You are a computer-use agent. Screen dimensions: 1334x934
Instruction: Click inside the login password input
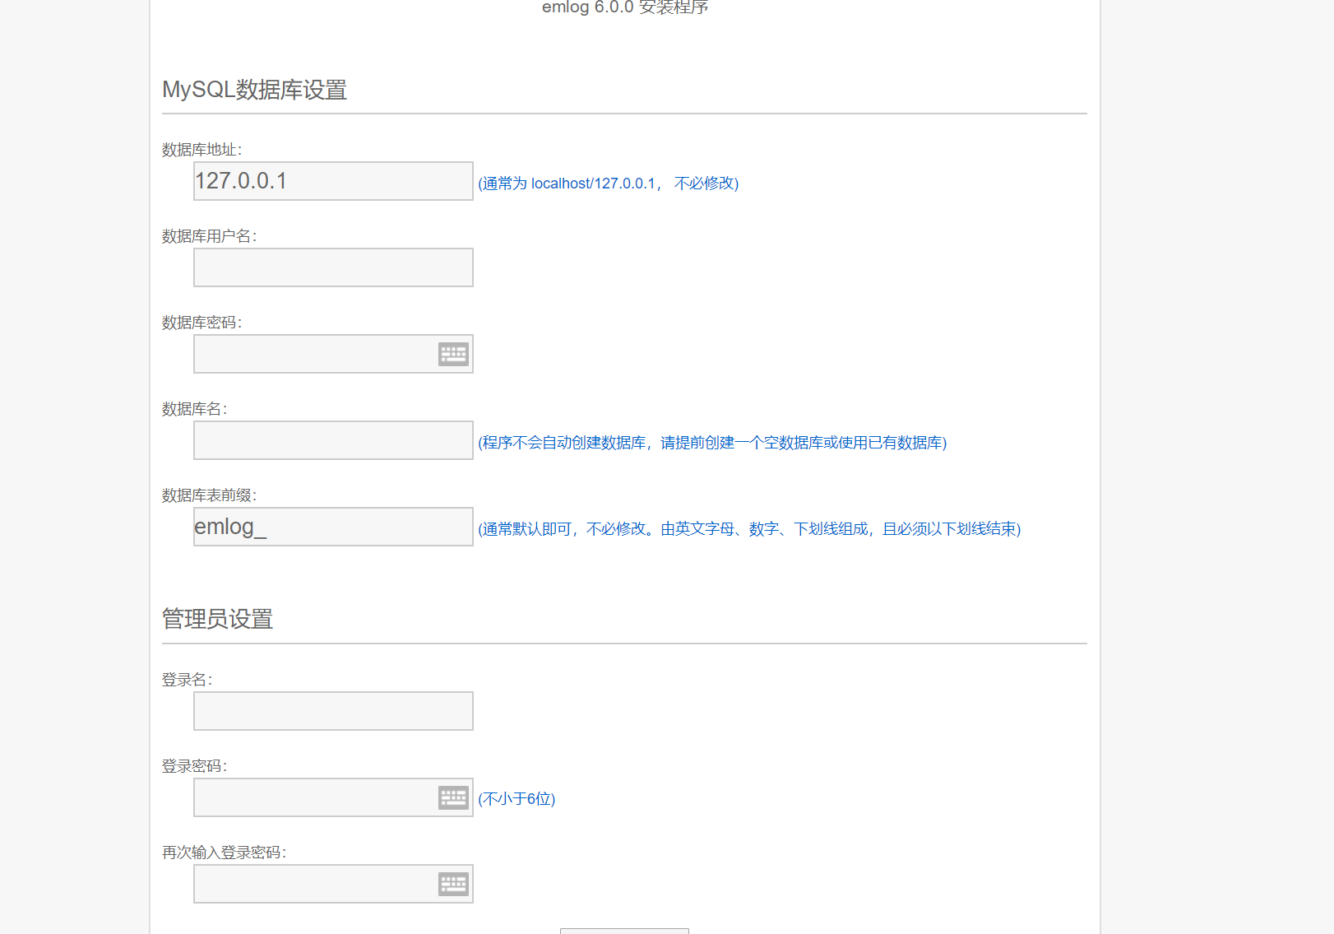[313, 797]
